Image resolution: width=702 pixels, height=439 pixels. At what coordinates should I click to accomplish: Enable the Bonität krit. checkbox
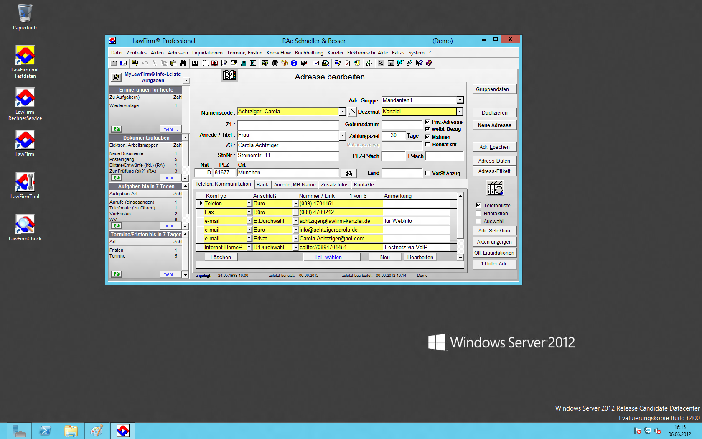pos(427,144)
